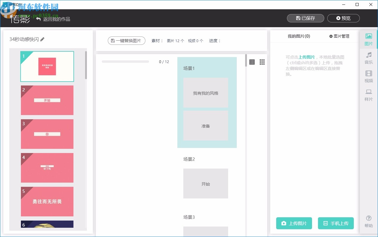Viewport: 378px width, 237px height.
Task: Click the 预览 preview button
Action: point(343,18)
